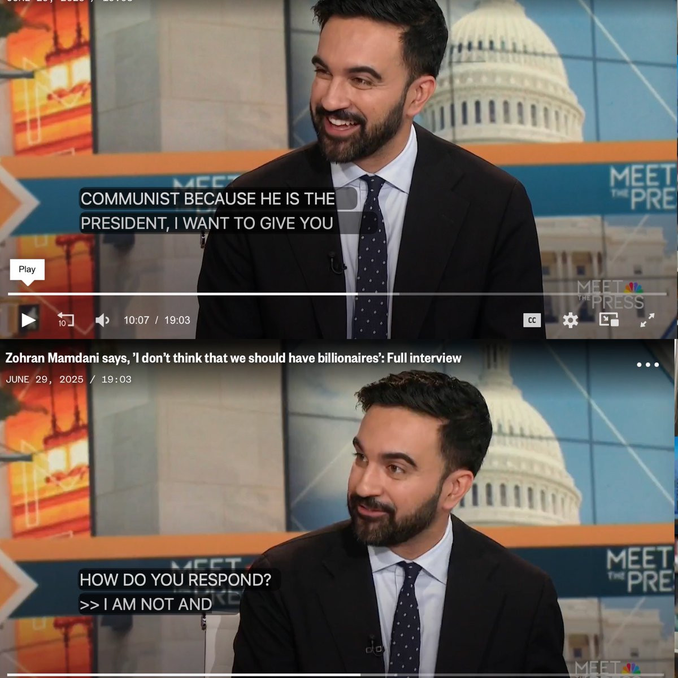
Task: Open the three-dots more options menu
Action: [x=648, y=364]
